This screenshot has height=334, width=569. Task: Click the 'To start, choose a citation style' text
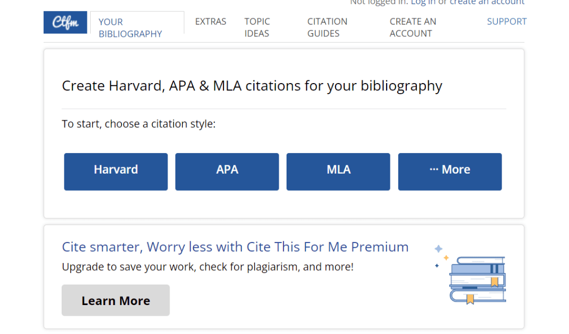[x=139, y=124]
